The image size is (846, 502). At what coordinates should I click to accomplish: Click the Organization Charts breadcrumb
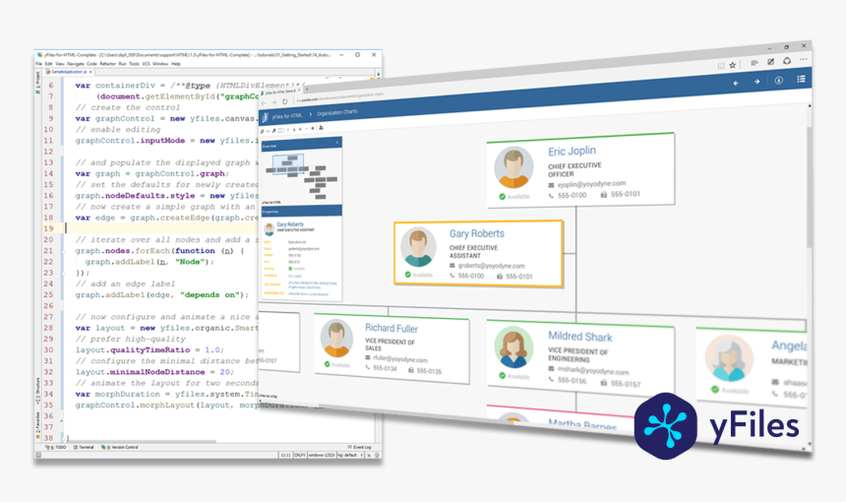coord(336,112)
